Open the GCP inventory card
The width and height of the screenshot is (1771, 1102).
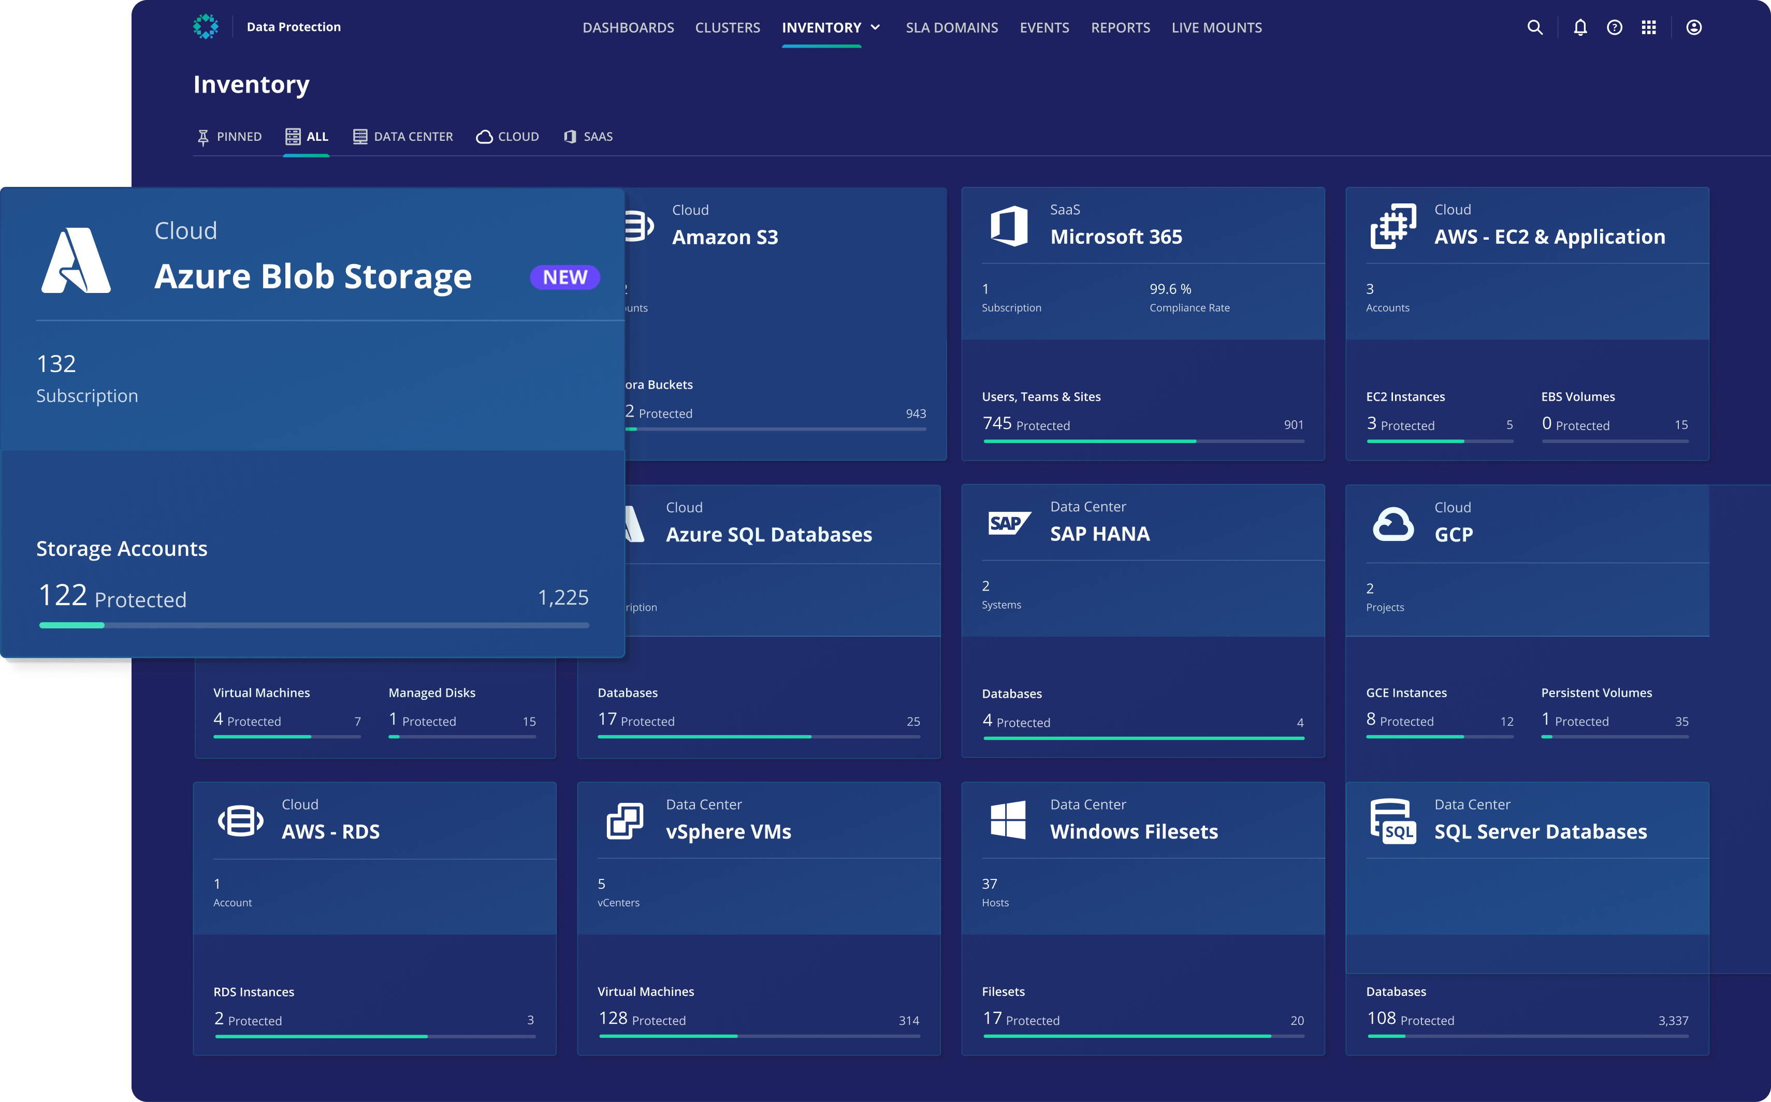1453,534
